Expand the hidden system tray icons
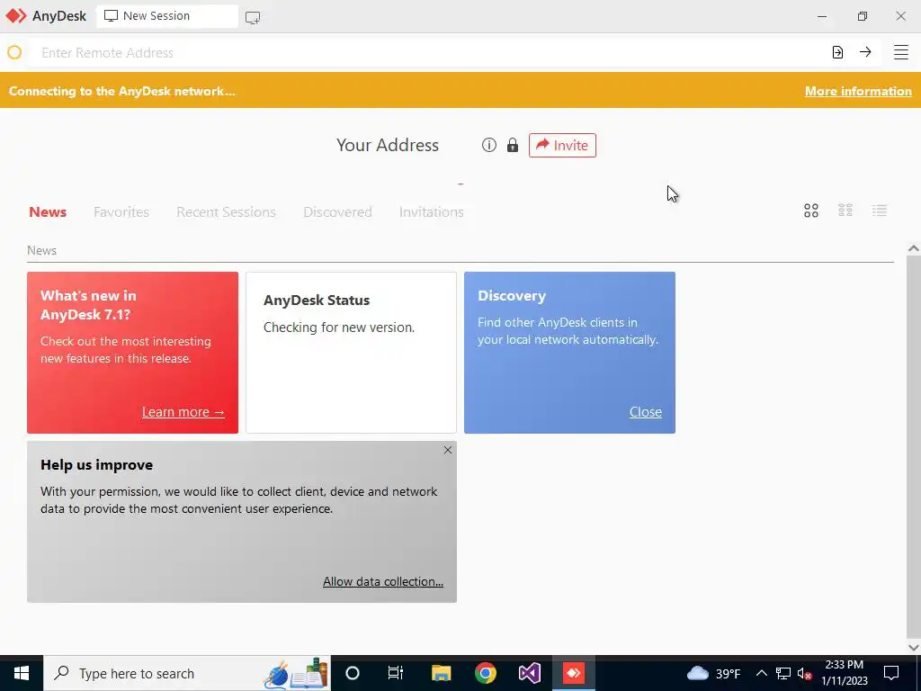Image resolution: width=921 pixels, height=691 pixels. point(761,673)
